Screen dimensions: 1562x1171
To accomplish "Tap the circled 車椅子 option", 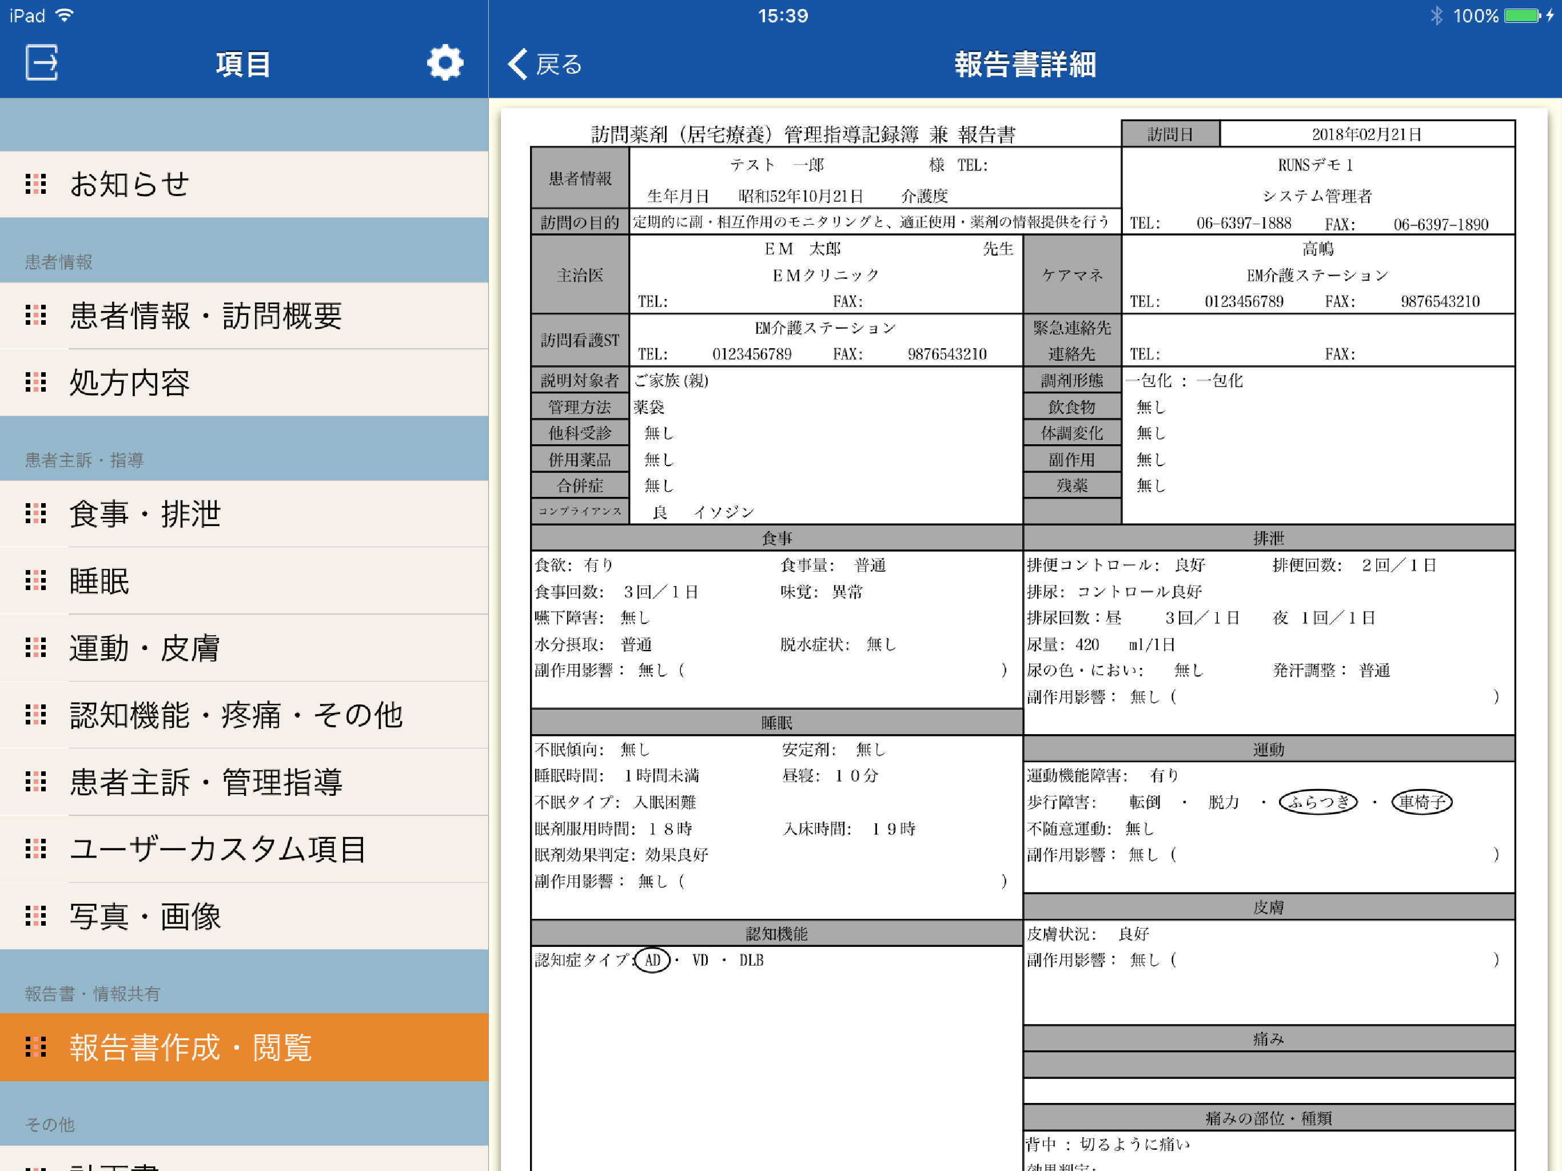I will pos(1421,802).
